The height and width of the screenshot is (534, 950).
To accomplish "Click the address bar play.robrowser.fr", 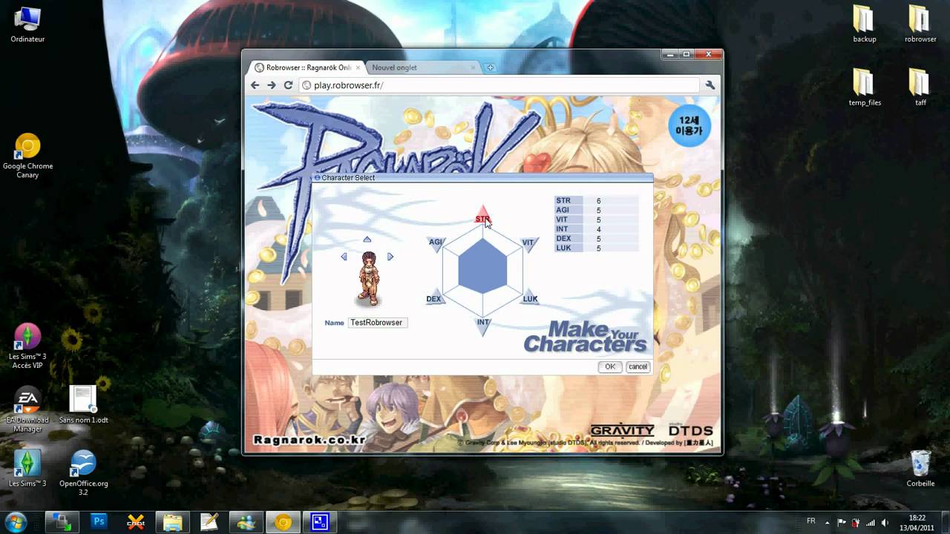I will (499, 85).
